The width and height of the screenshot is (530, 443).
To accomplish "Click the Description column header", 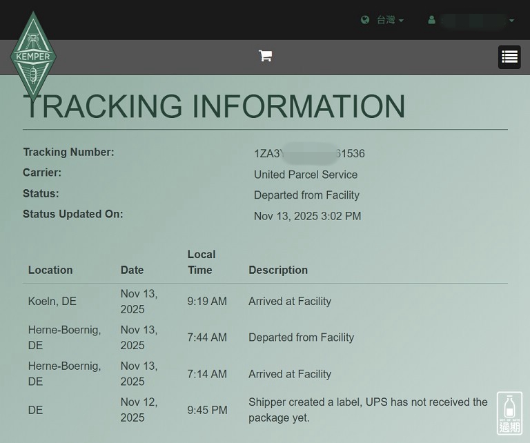I will pos(278,270).
